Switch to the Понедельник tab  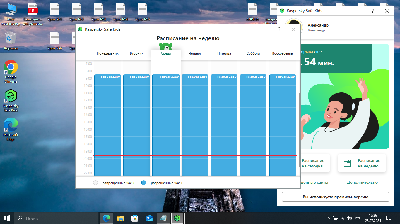(108, 53)
